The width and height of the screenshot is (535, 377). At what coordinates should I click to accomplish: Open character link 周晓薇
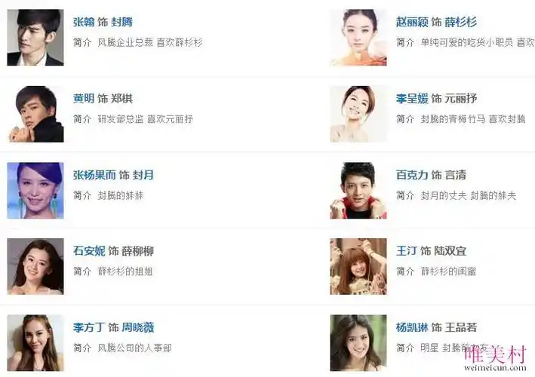tap(138, 327)
